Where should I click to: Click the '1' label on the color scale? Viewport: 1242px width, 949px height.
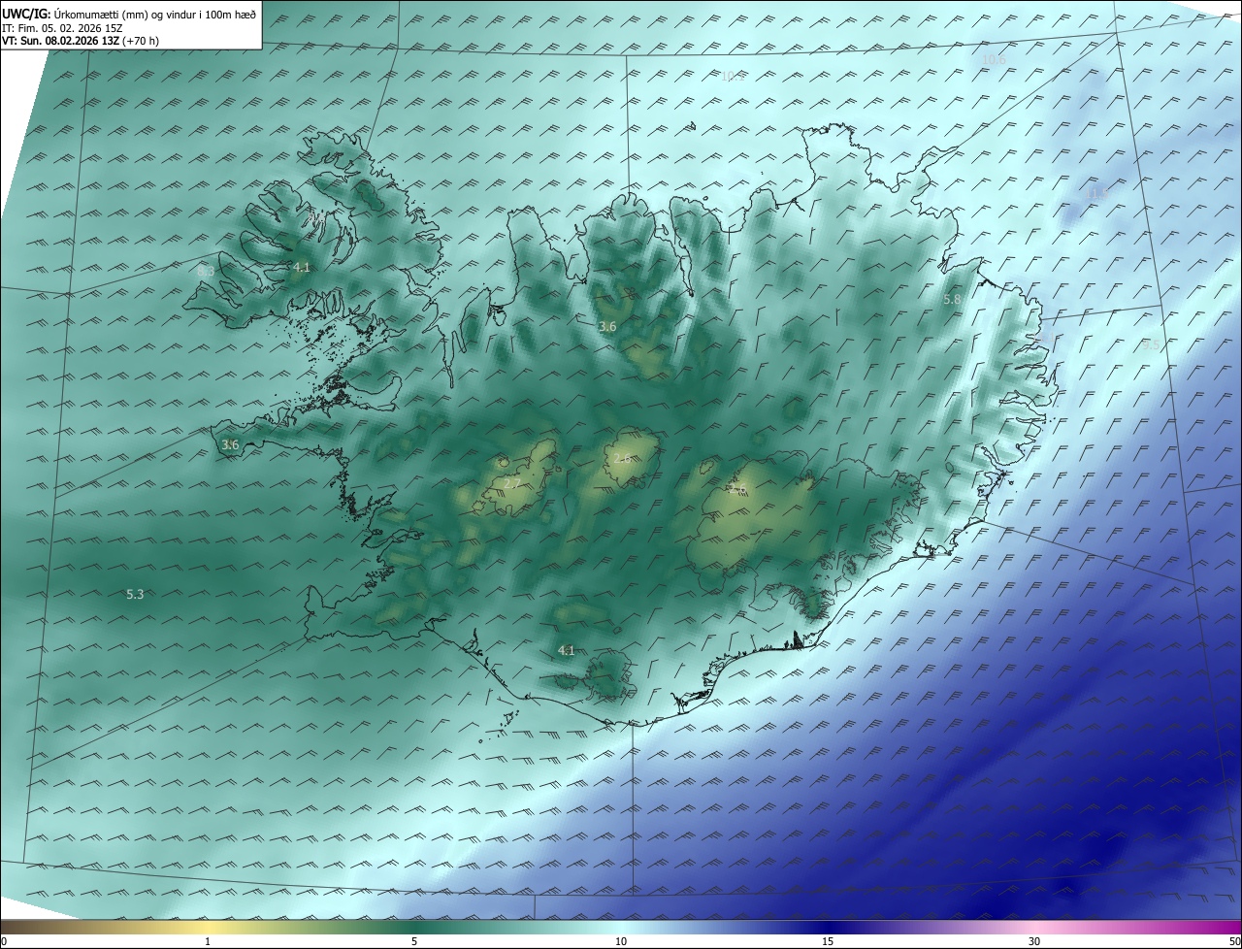click(x=209, y=941)
